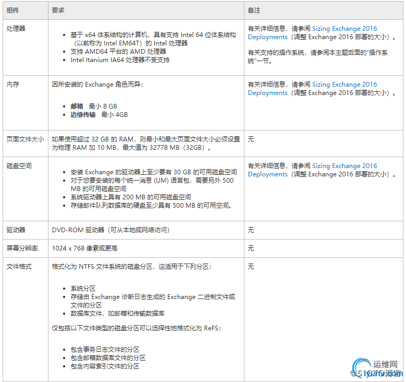Click bullet 支持 AMD64 平台的 AMD 处理器

[118, 51]
